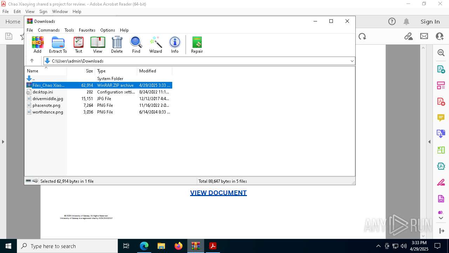
Task: Select Files_Chao Xiao... ZIP archive
Action: (99, 85)
